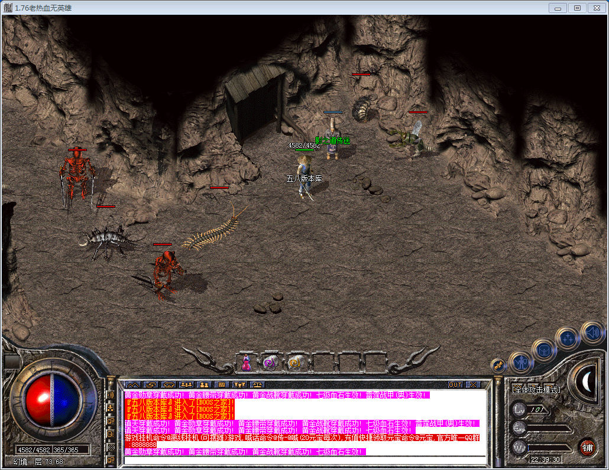Viewport: 609px width, 470px height.
Task: Click the Wgt weight orb icon
Action: pos(519,447)
